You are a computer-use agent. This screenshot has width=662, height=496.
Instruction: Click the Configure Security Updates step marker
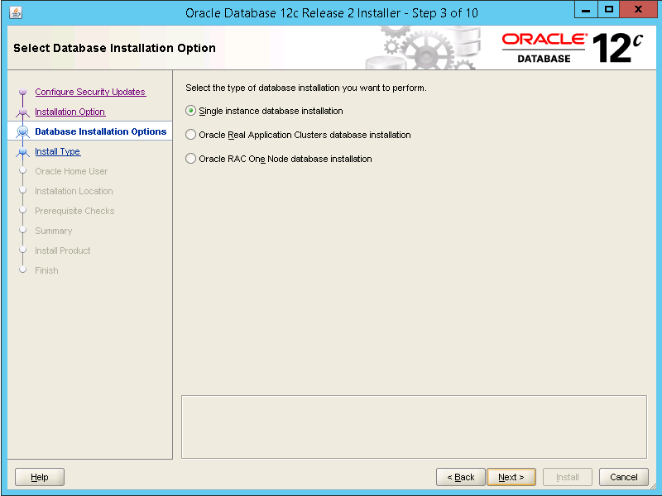[22, 92]
